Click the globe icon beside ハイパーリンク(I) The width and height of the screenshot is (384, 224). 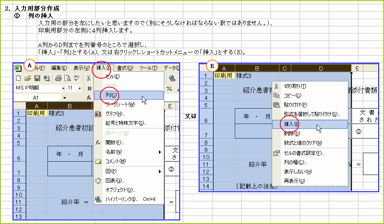[x=98, y=200]
